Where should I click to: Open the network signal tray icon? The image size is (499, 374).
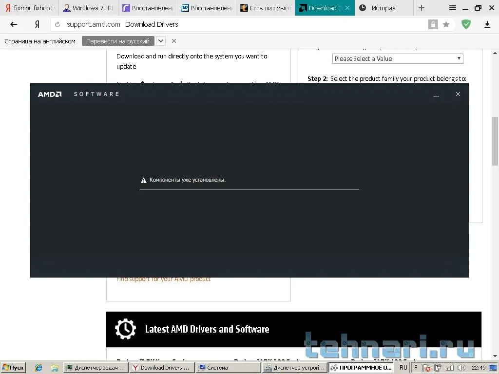[450, 368]
